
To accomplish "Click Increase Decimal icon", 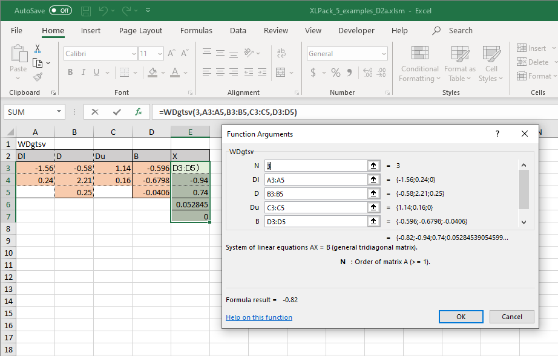I will [x=367, y=73].
